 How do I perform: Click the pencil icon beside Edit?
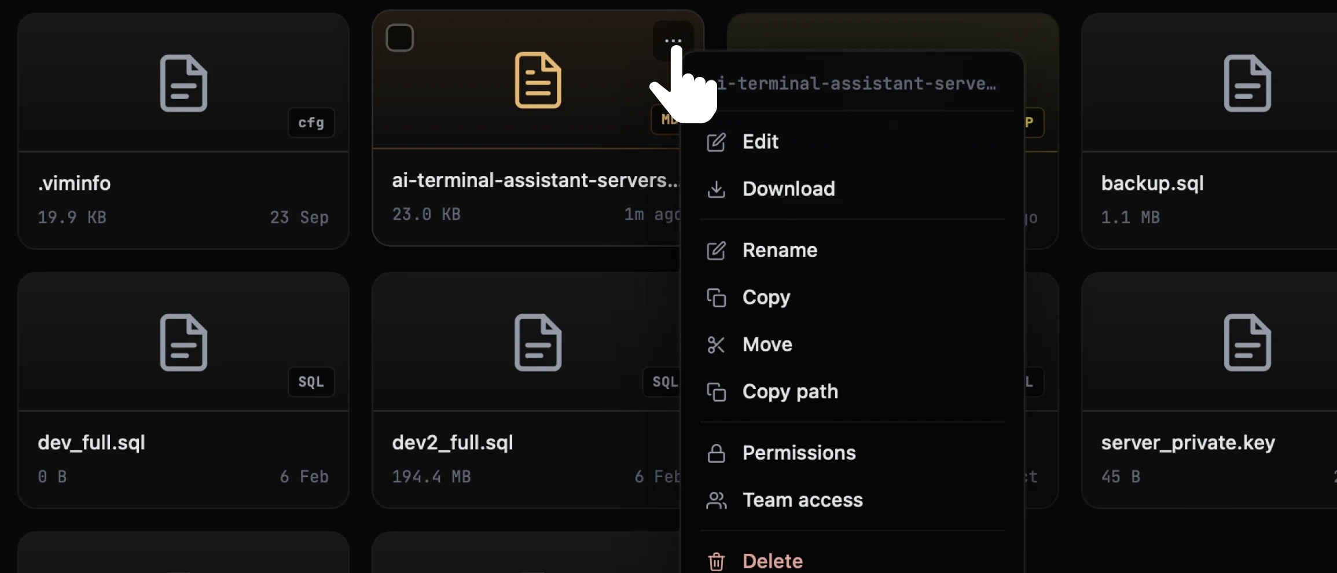point(717,142)
